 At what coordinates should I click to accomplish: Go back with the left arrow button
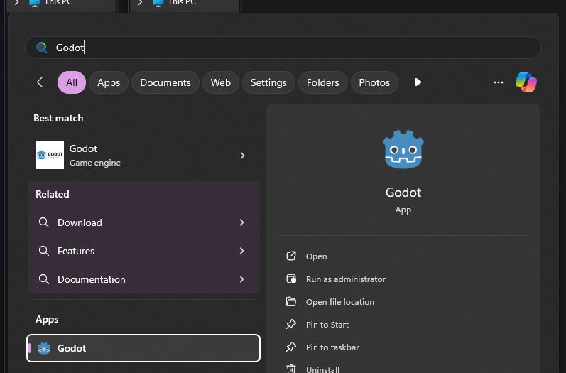(x=42, y=82)
